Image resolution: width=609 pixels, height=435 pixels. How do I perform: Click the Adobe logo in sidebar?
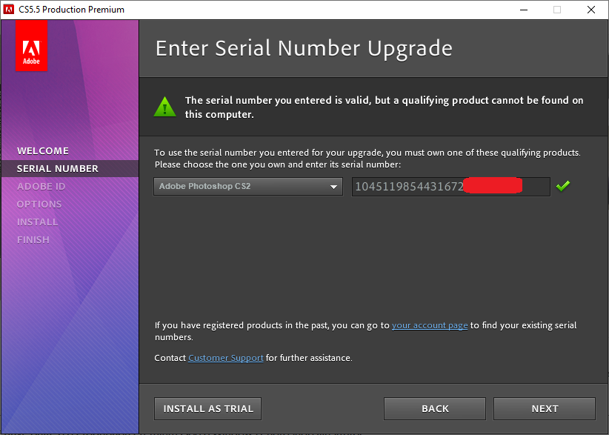click(x=30, y=45)
